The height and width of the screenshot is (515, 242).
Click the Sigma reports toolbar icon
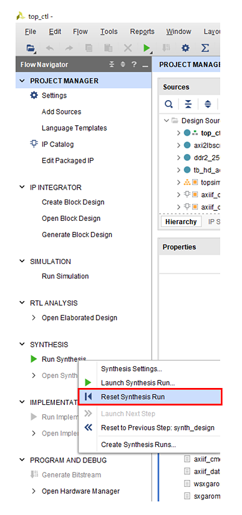click(205, 48)
